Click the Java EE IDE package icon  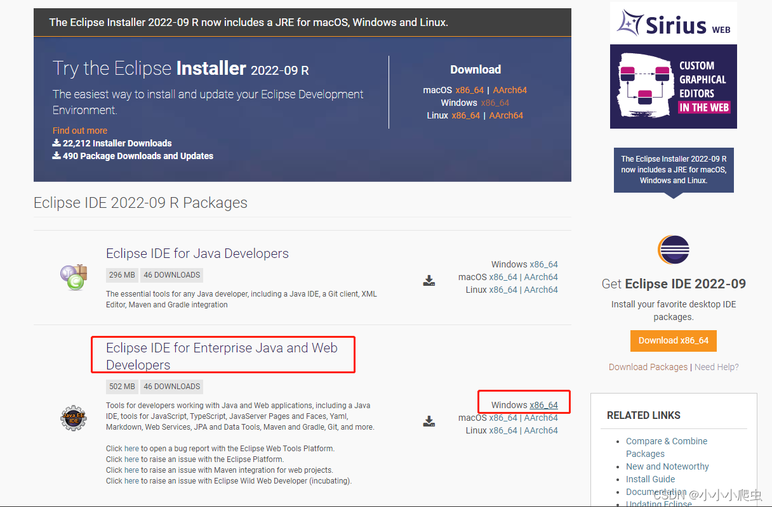coord(74,418)
